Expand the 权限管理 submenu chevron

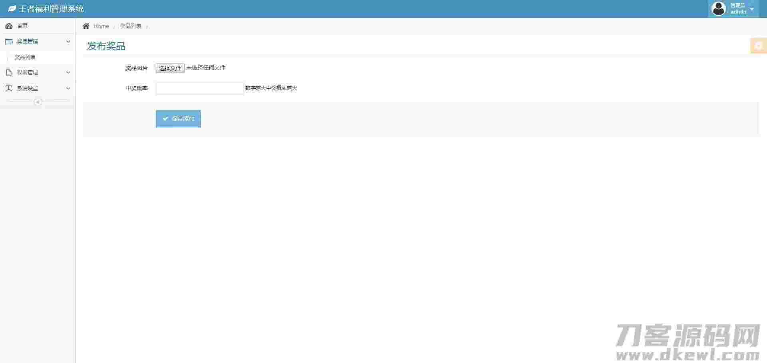pyautogui.click(x=68, y=72)
